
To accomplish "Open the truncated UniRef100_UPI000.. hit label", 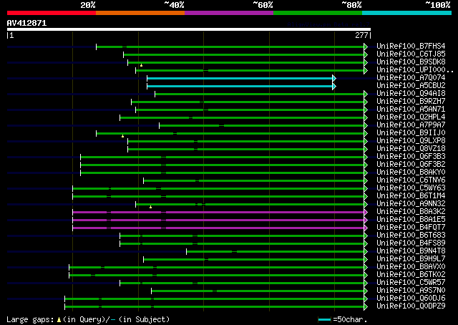I will click(415, 70).
